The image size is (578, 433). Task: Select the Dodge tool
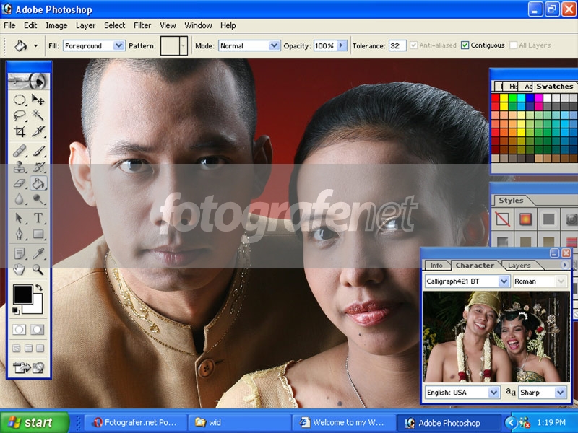[38, 199]
